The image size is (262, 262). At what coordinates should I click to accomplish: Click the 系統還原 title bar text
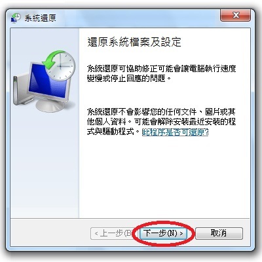40,18
